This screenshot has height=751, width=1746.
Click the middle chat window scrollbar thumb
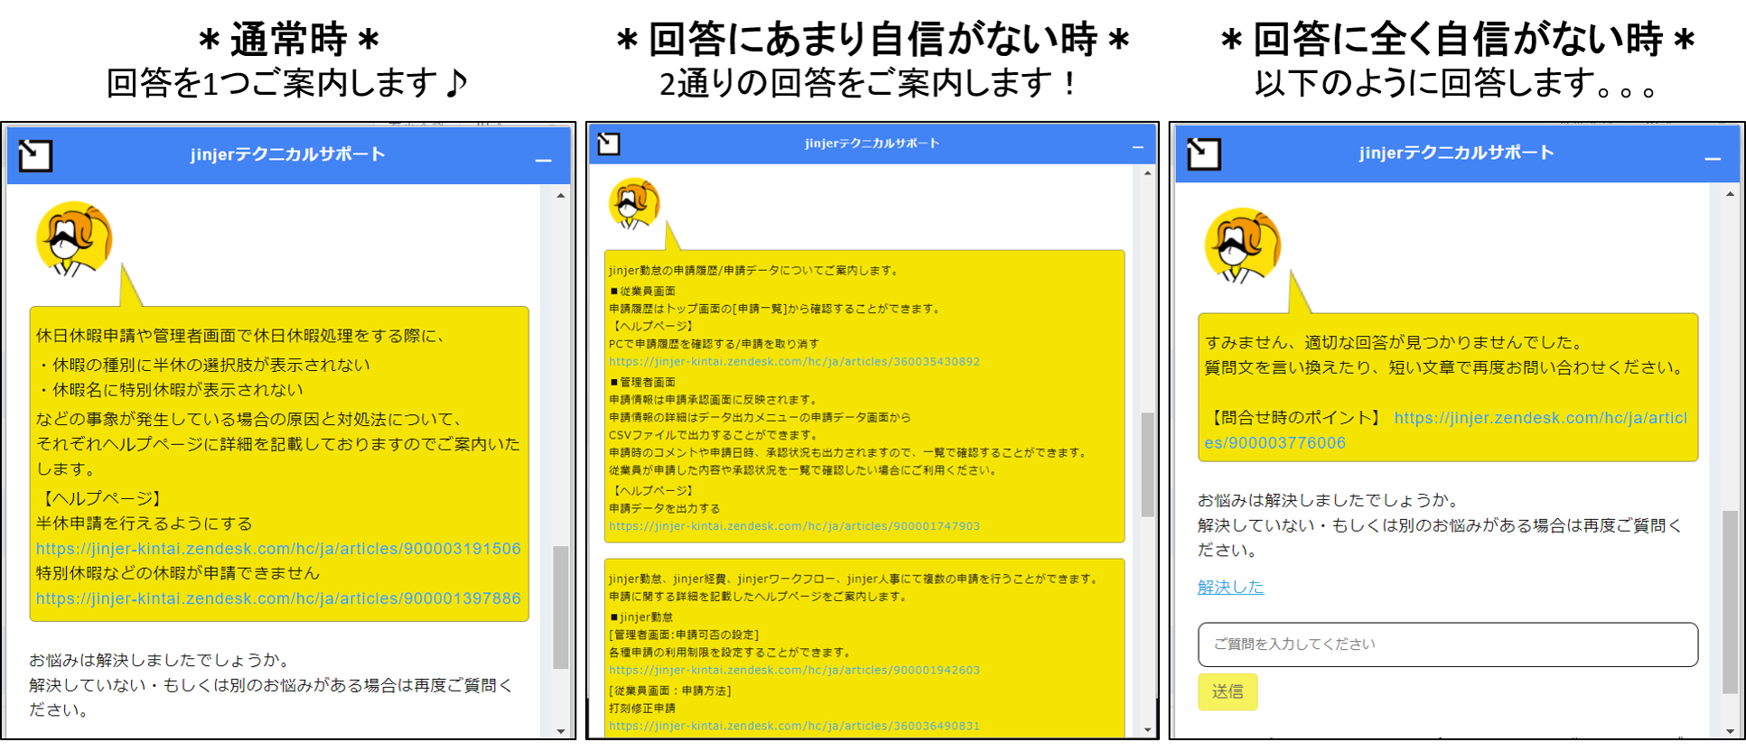click(1147, 465)
